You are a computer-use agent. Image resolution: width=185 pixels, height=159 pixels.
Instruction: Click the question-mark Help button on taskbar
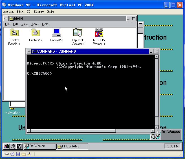[19, 147]
